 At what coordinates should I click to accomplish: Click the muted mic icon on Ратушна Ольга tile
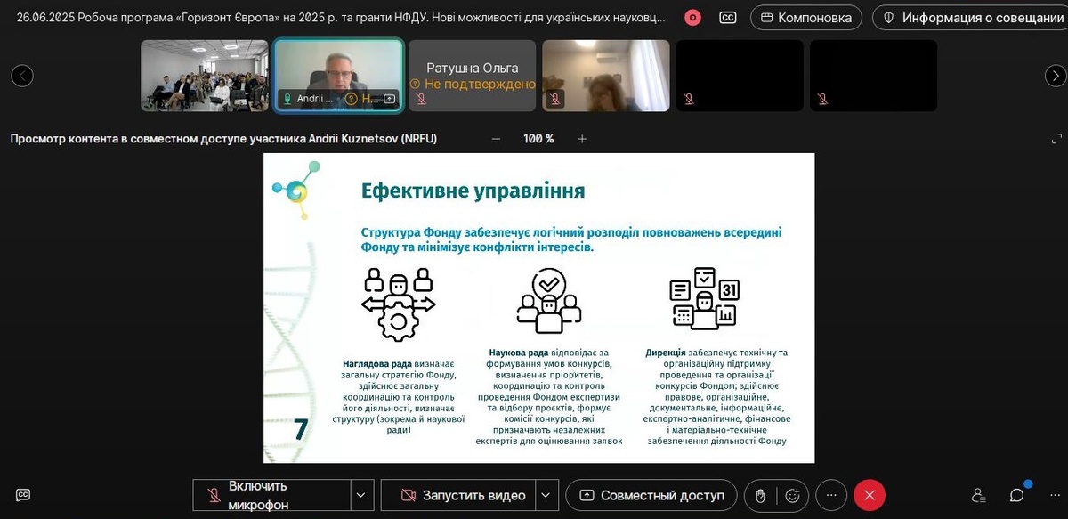click(x=421, y=99)
